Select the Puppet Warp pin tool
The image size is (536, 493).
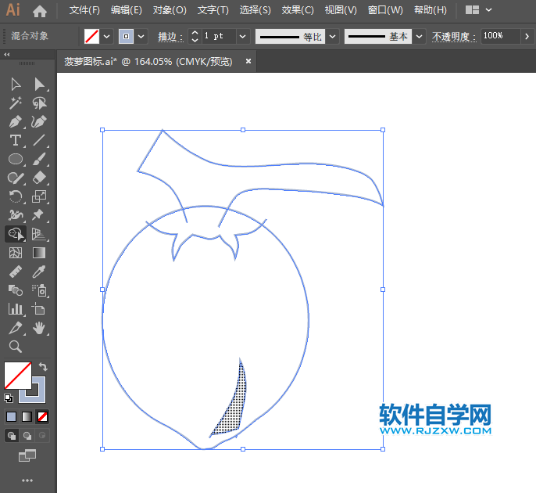point(38,214)
